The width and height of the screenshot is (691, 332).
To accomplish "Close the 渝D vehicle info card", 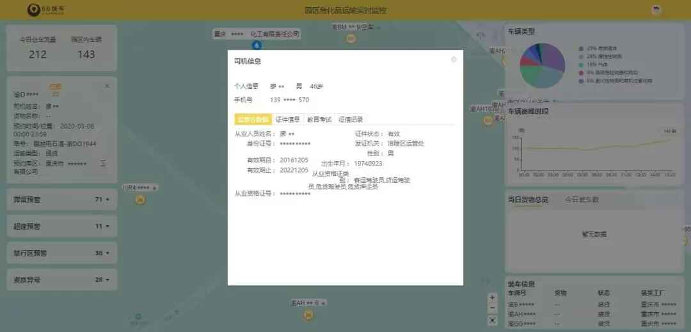I will [x=107, y=86].
